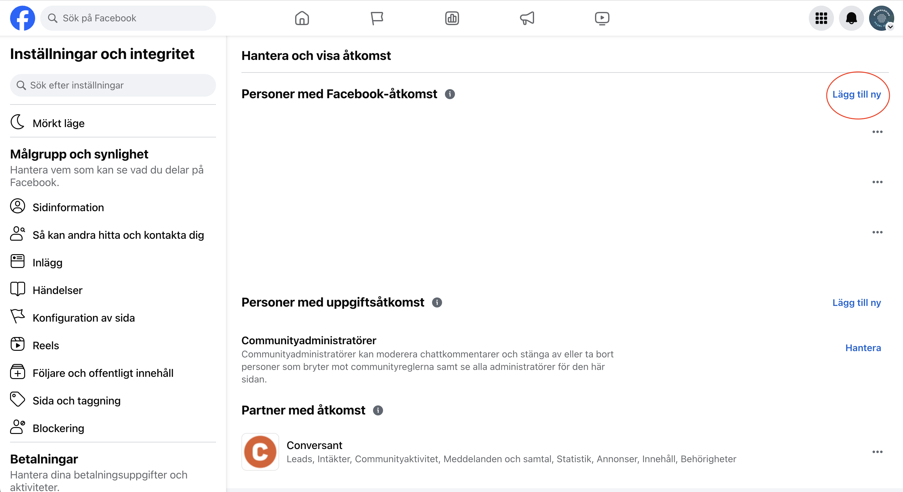Open the Insights chart icon in top bar
The width and height of the screenshot is (903, 492).
452,18
